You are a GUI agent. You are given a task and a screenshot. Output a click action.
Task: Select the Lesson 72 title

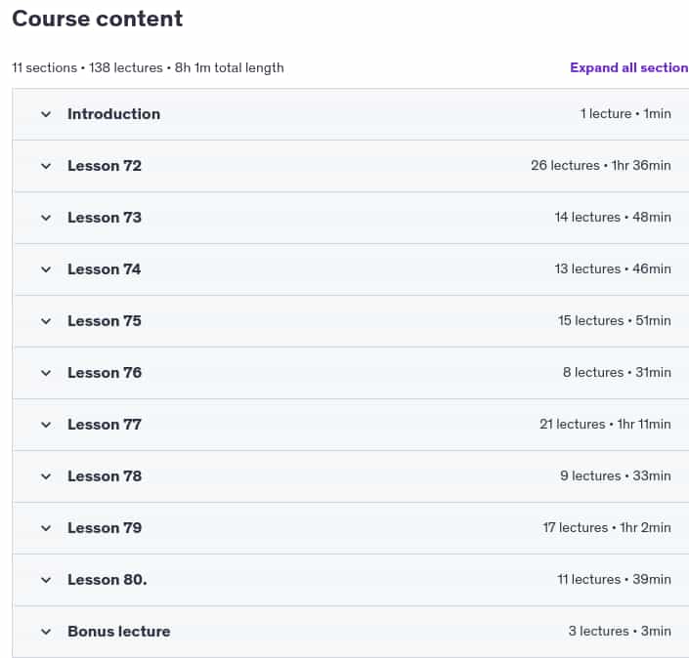[x=105, y=166]
